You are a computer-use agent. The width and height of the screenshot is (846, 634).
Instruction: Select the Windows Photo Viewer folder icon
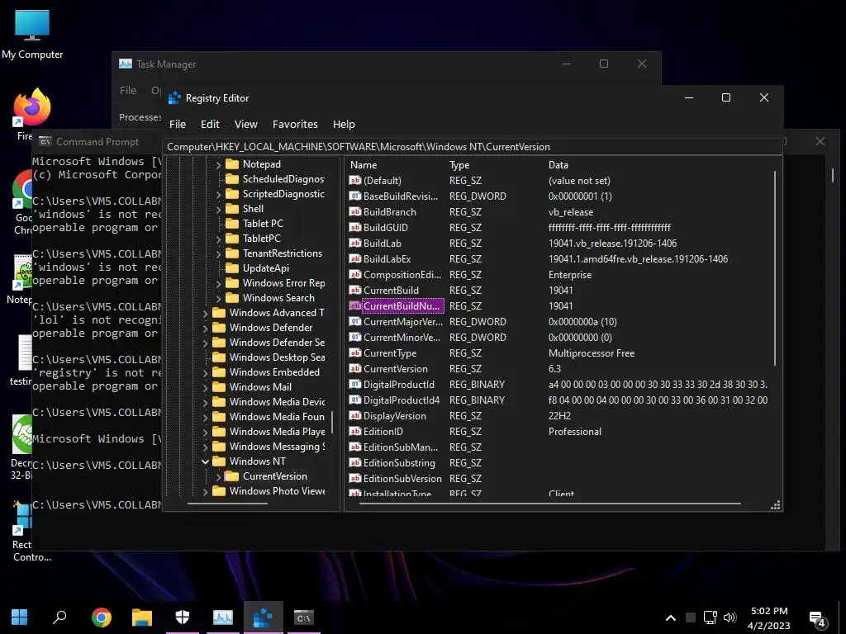pyautogui.click(x=219, y=490)
